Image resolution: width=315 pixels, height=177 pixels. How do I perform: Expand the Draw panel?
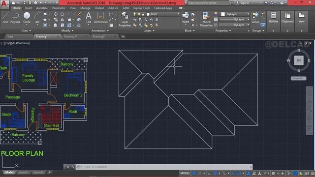coord(26,30)
